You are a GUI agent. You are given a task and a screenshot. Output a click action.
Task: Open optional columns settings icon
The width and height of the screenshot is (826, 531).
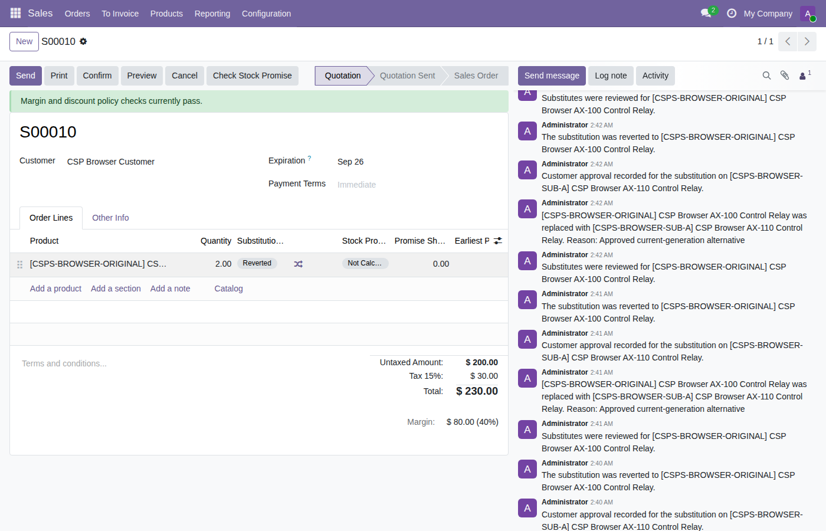[498, 241]
